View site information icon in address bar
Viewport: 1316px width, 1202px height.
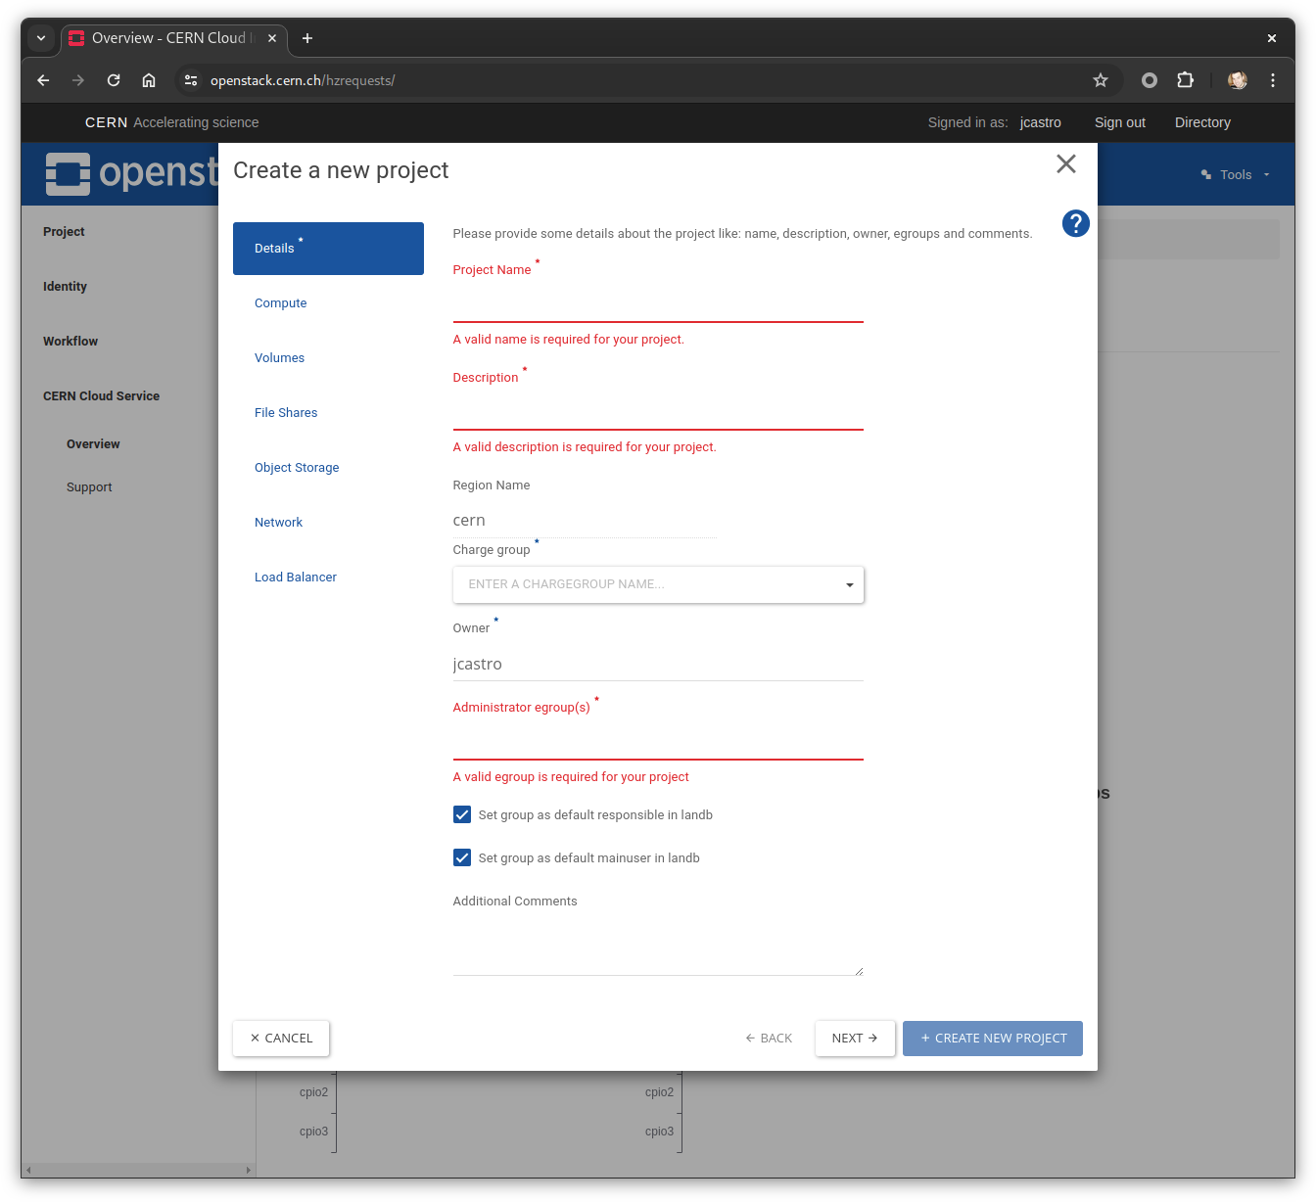191,80
